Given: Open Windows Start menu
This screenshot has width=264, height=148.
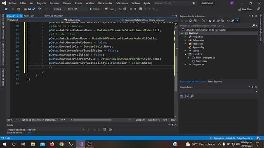Looking at the screenshot, I should point(5,144).
